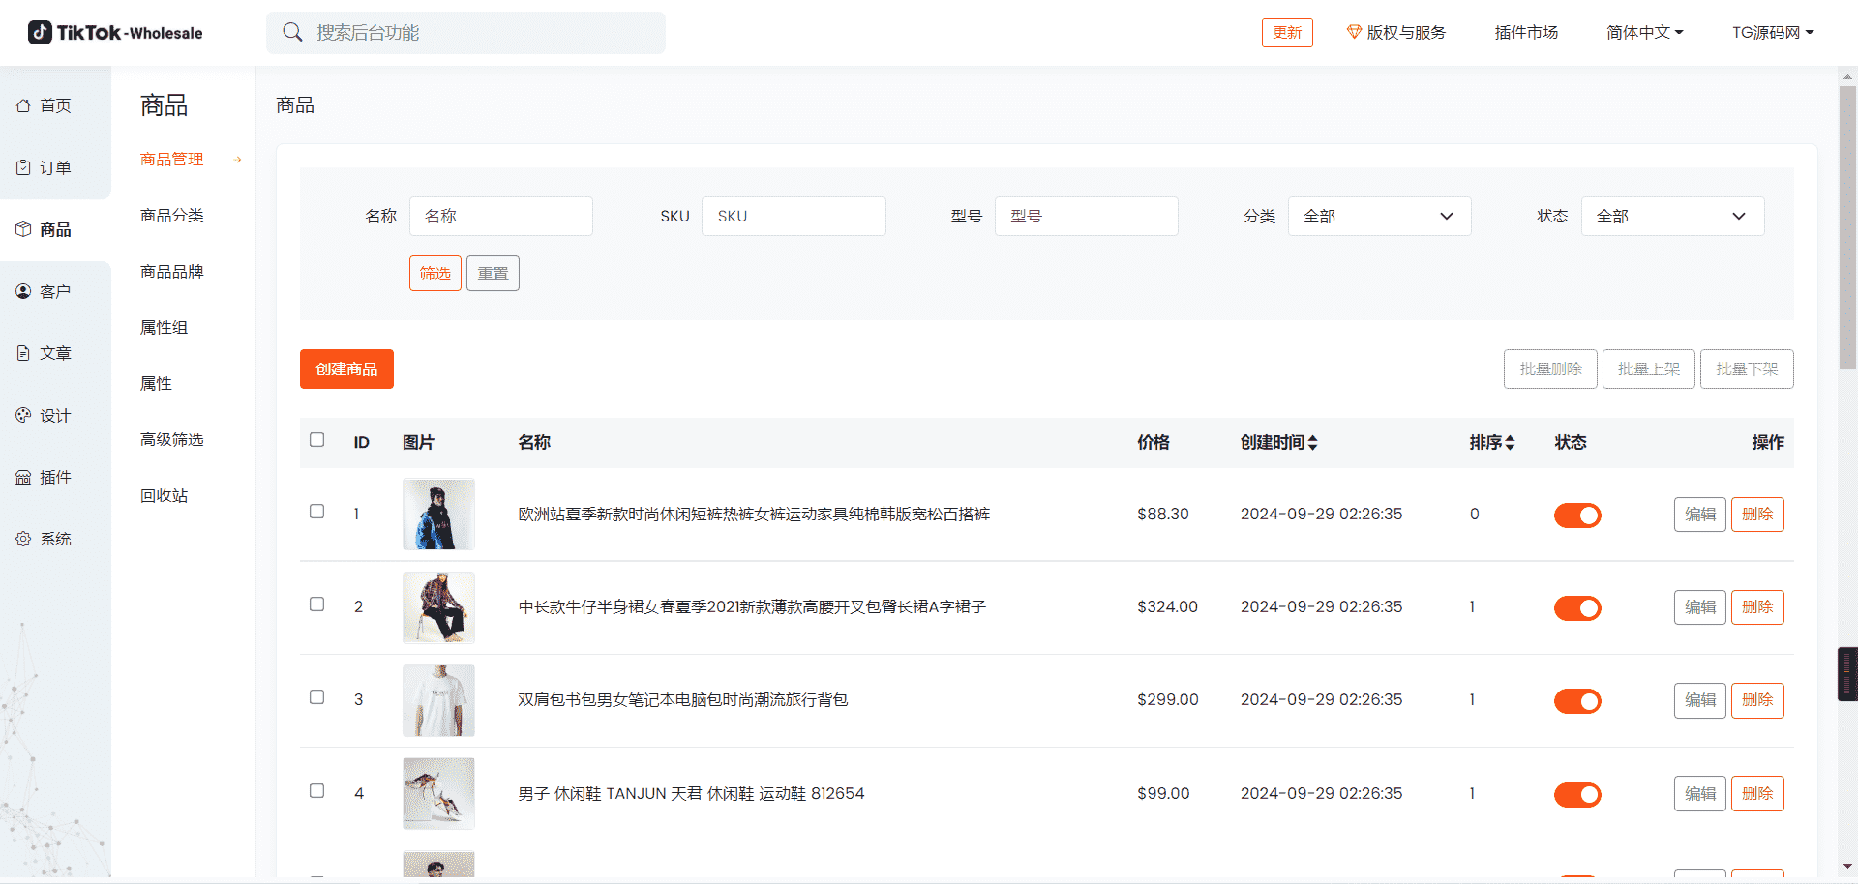This screenshot has width=1858, height=884.
Task: Click the SKU input field
Action: (x=794, y=217)
